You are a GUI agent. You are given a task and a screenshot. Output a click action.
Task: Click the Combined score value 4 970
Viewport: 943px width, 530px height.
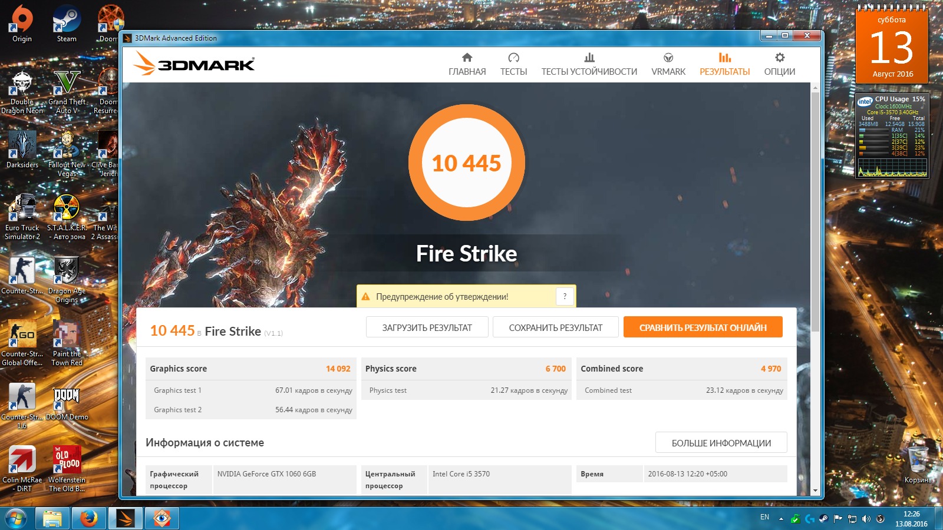pyautogui.click(x=771, y=369)
